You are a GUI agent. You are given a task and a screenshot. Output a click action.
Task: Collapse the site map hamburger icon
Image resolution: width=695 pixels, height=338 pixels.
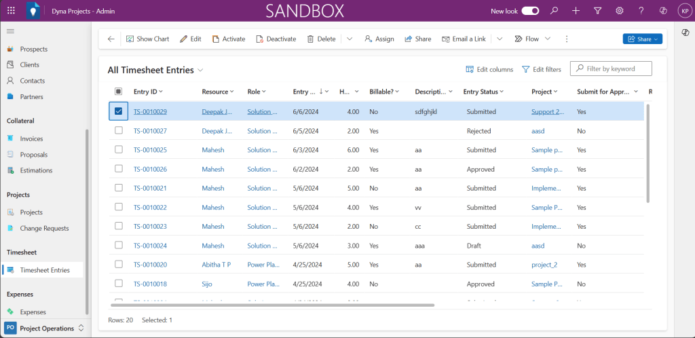pos(10,31)
